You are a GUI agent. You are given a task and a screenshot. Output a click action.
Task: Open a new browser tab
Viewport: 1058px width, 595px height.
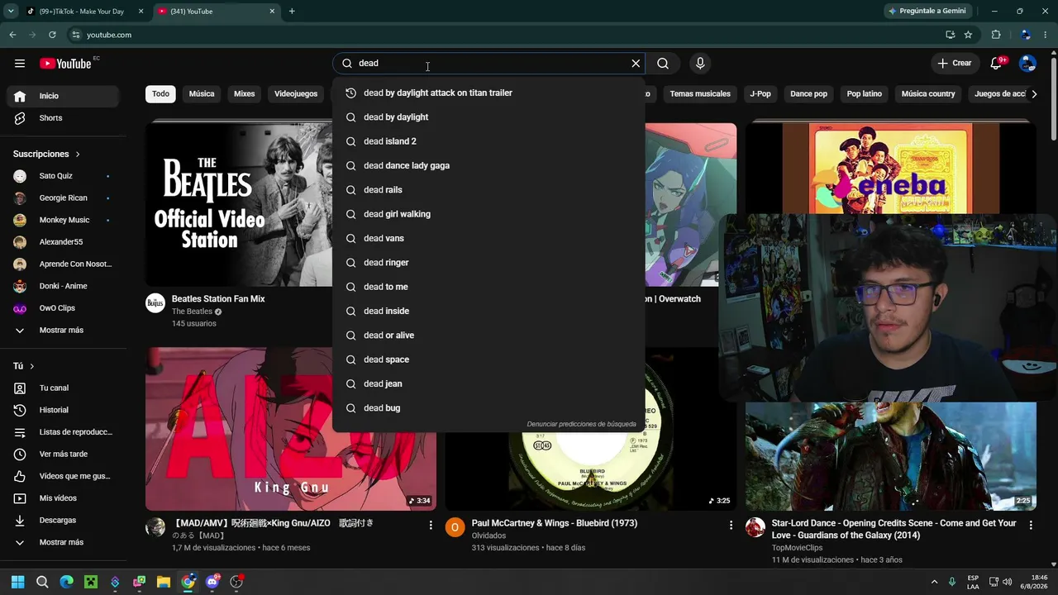click(292, 12)
